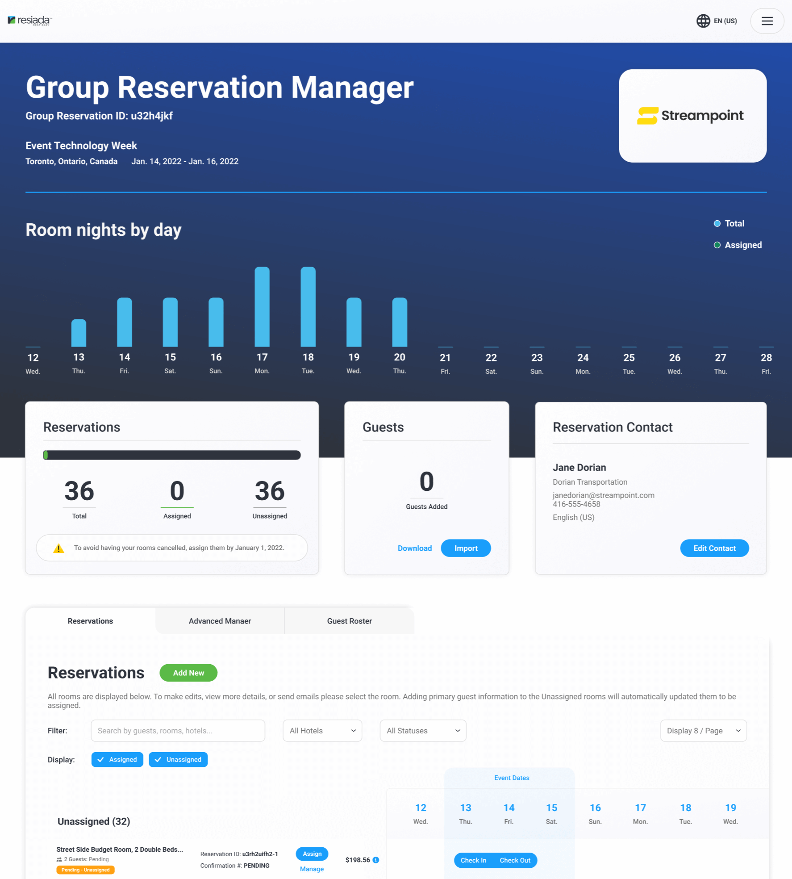This screenshot has width=792, height=879.
Task: Click the Streampoint logo card
Action: pyautogui.click(x=692, y=116)
